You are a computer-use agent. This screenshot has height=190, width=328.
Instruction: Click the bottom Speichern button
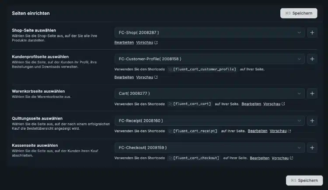[x=304, y=180]
